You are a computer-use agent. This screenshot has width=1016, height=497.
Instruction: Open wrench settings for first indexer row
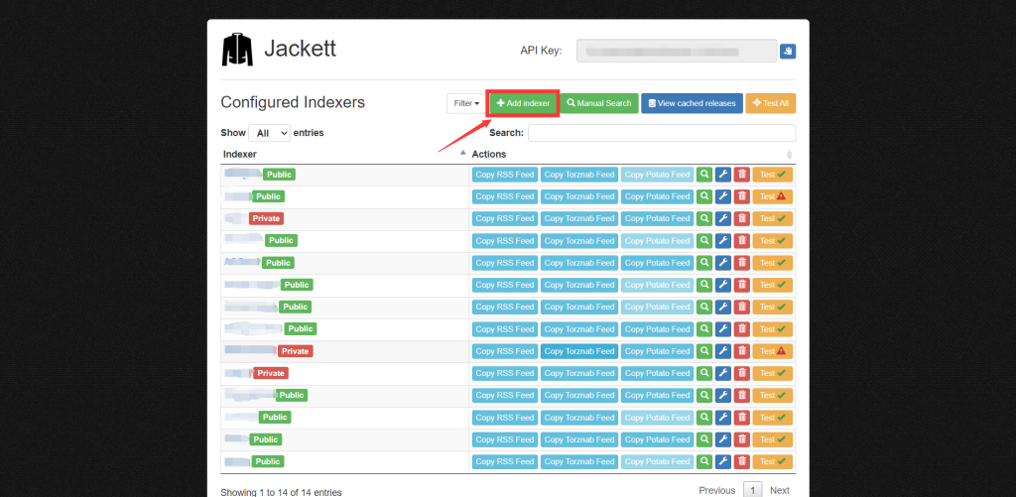click(723, 175)
